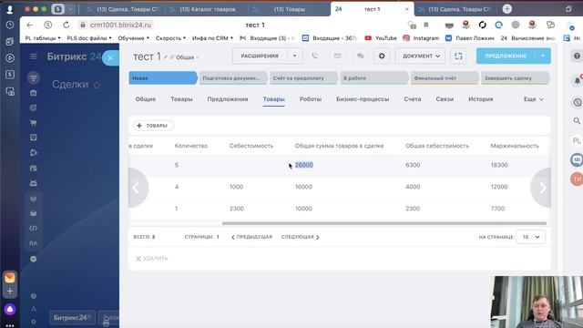Expand the Обучение bookmark folder

(x=134, y=38)
